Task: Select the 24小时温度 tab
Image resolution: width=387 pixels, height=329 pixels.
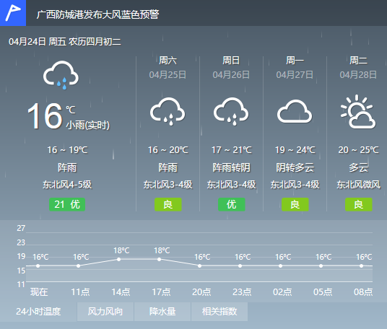Action: point(38,312)
